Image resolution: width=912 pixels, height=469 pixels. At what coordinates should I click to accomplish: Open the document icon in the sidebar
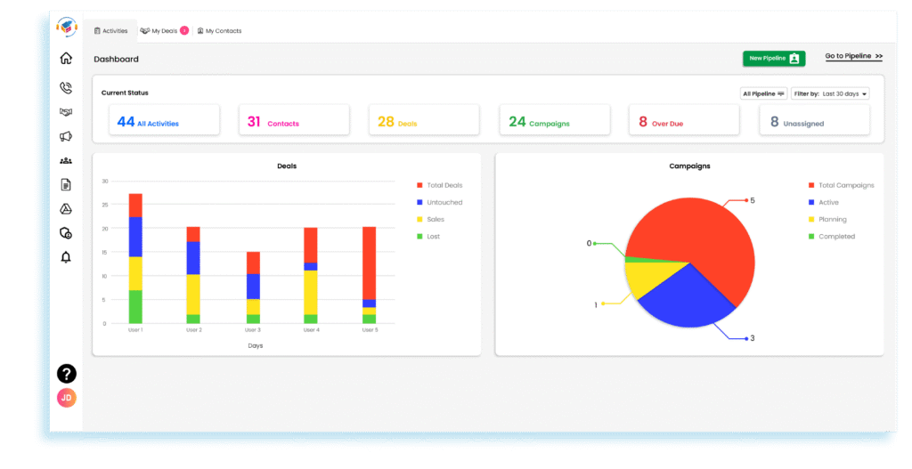pos(66,185)
